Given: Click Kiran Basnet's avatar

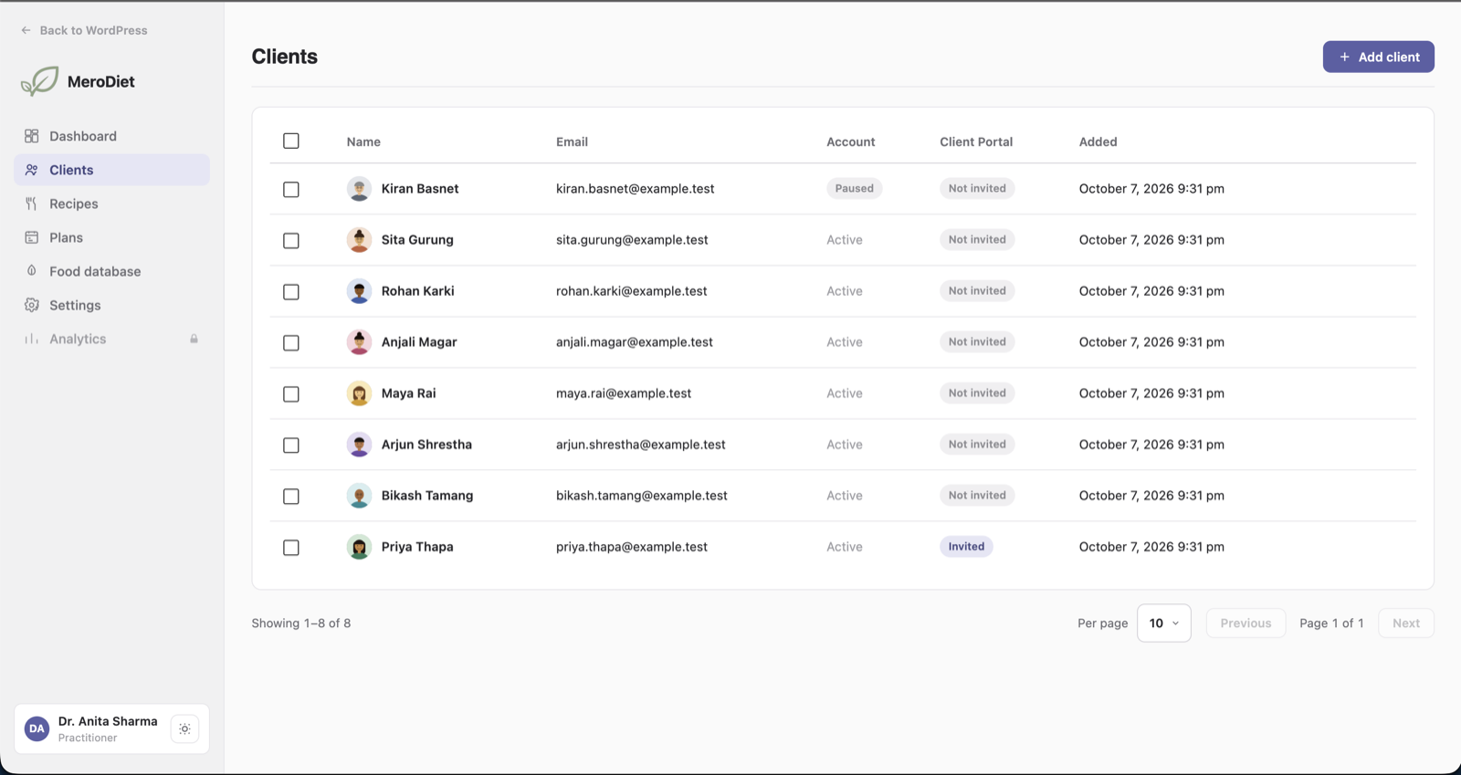Looking at the screenshot, I should coord(359,189).
